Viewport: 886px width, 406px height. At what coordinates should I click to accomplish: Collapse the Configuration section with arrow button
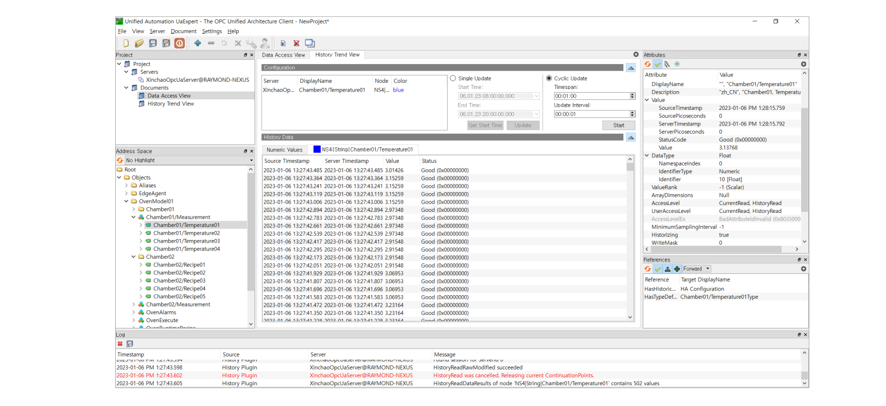click(631, 68)
